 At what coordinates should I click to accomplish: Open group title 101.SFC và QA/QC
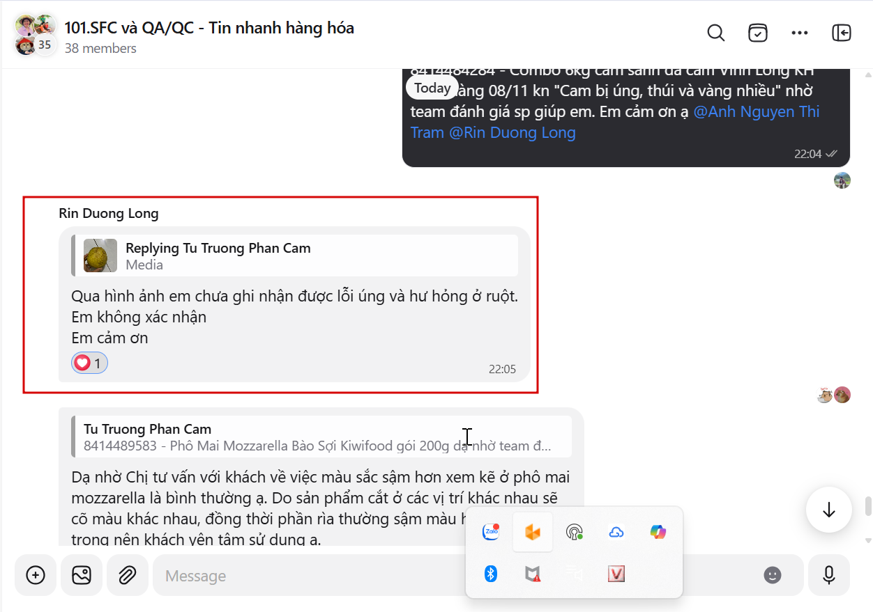[x=209, y=28]
